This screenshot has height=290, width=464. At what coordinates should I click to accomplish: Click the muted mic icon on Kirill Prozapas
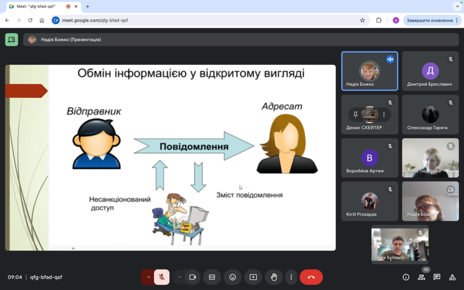(x=390, y=189)
